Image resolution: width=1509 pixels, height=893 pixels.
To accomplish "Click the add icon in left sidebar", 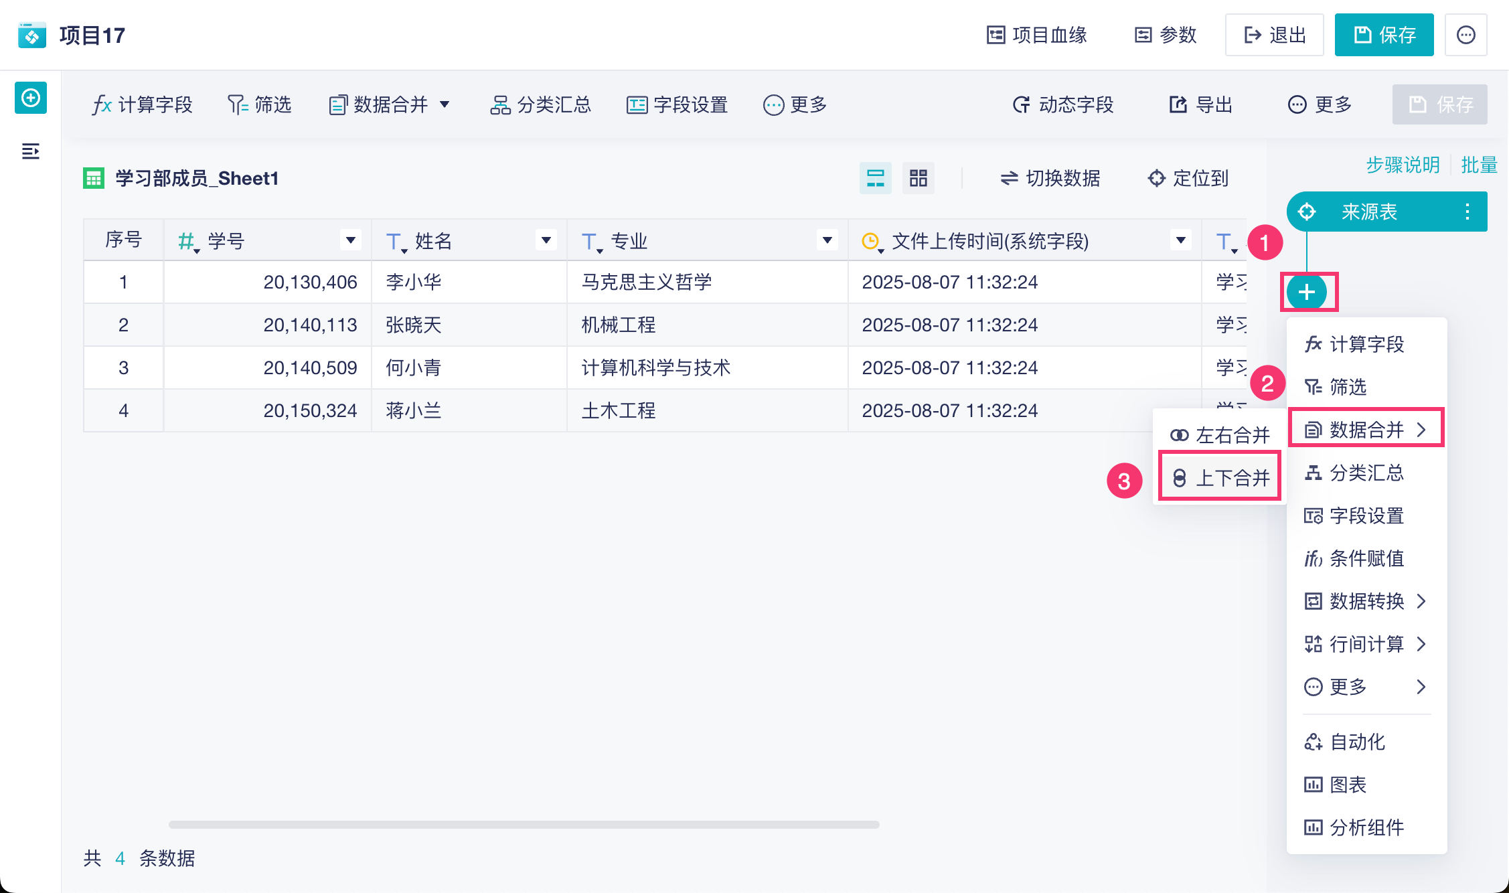I will [x=31, y=98].
